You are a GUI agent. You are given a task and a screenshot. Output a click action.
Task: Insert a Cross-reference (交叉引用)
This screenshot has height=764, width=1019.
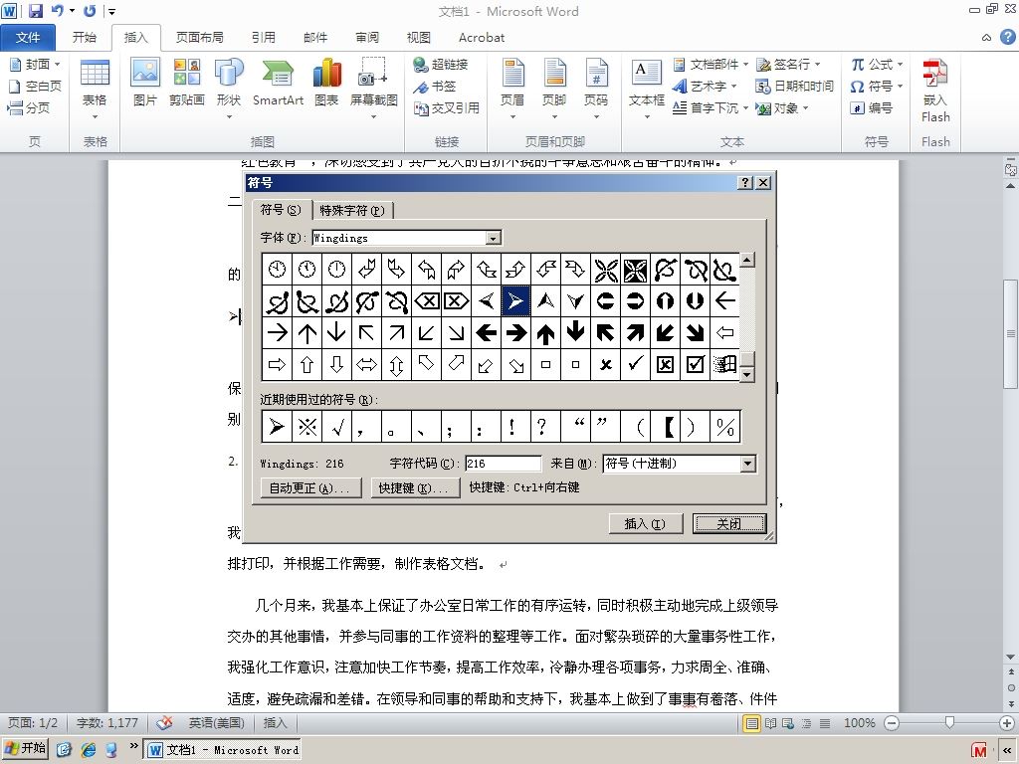[x=447, y=107]
